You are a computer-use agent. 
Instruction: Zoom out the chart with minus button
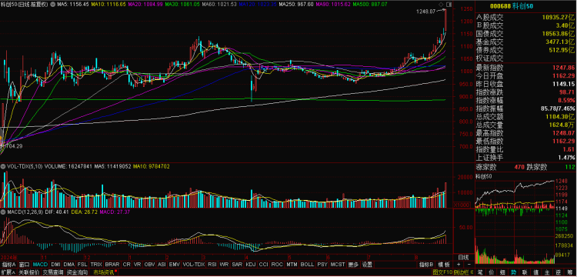[469, 265]
